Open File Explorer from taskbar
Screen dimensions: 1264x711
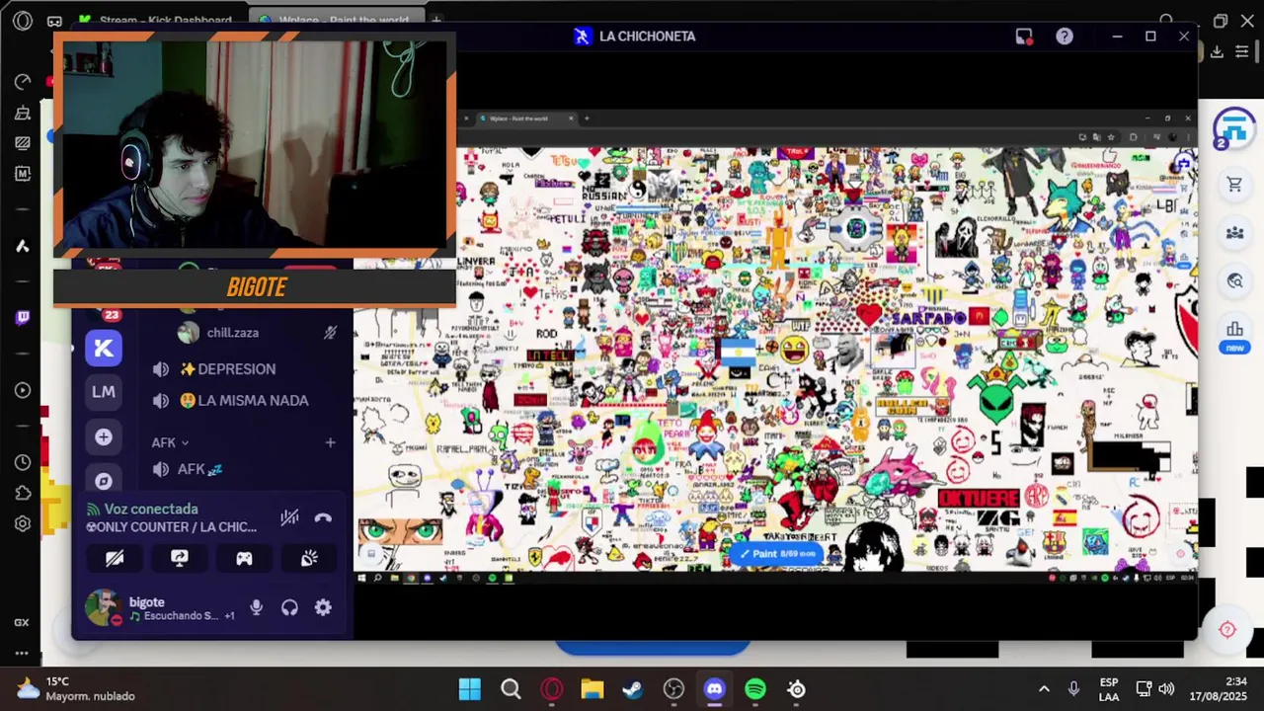pyautogui.click(x=592, y=689)
